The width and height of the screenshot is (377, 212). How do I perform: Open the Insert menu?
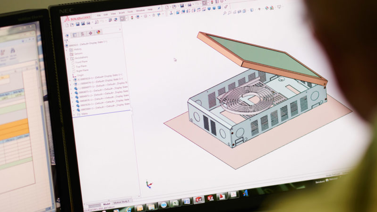122,12
